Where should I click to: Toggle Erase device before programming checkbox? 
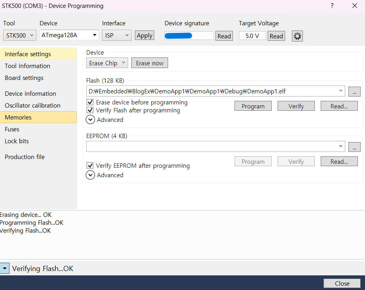coord(90,102)
